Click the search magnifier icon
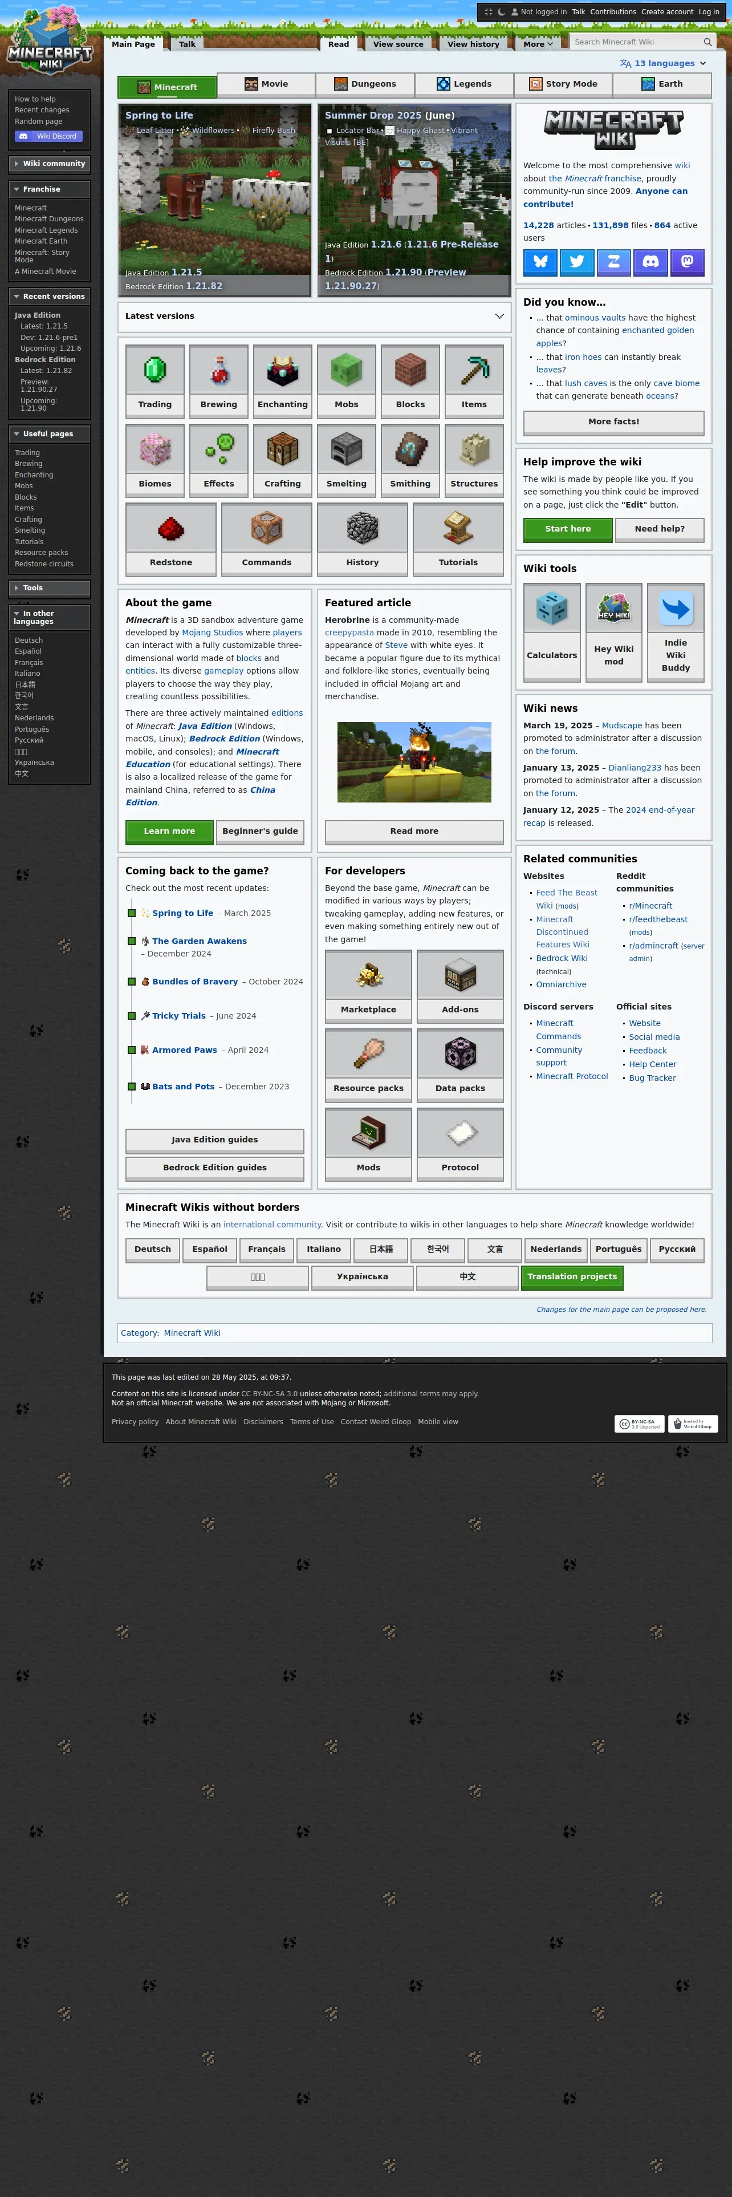Screen dimensions: 732x2197 pyautogui.click(x=707, y=42)
